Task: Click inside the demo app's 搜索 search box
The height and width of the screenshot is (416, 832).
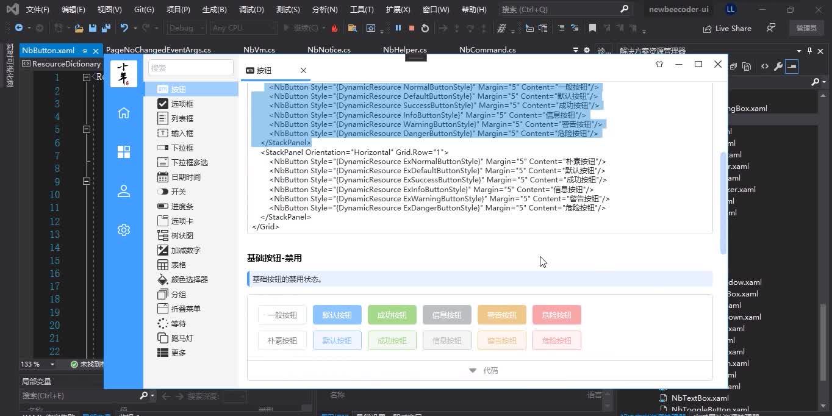Action: pyautogui.click(x=190, y=68)
